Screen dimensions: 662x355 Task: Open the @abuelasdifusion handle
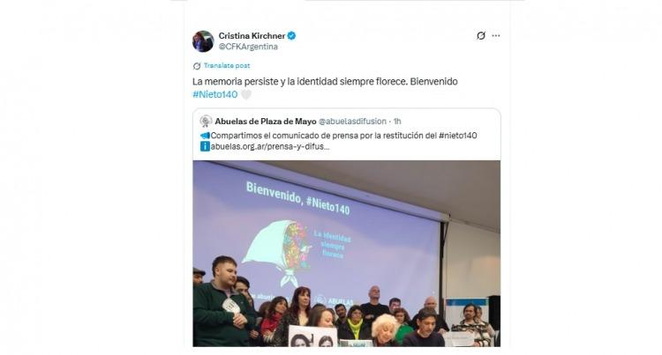click(352, 122)
